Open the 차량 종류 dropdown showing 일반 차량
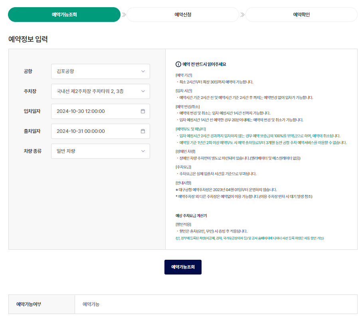 coord(101,151)
